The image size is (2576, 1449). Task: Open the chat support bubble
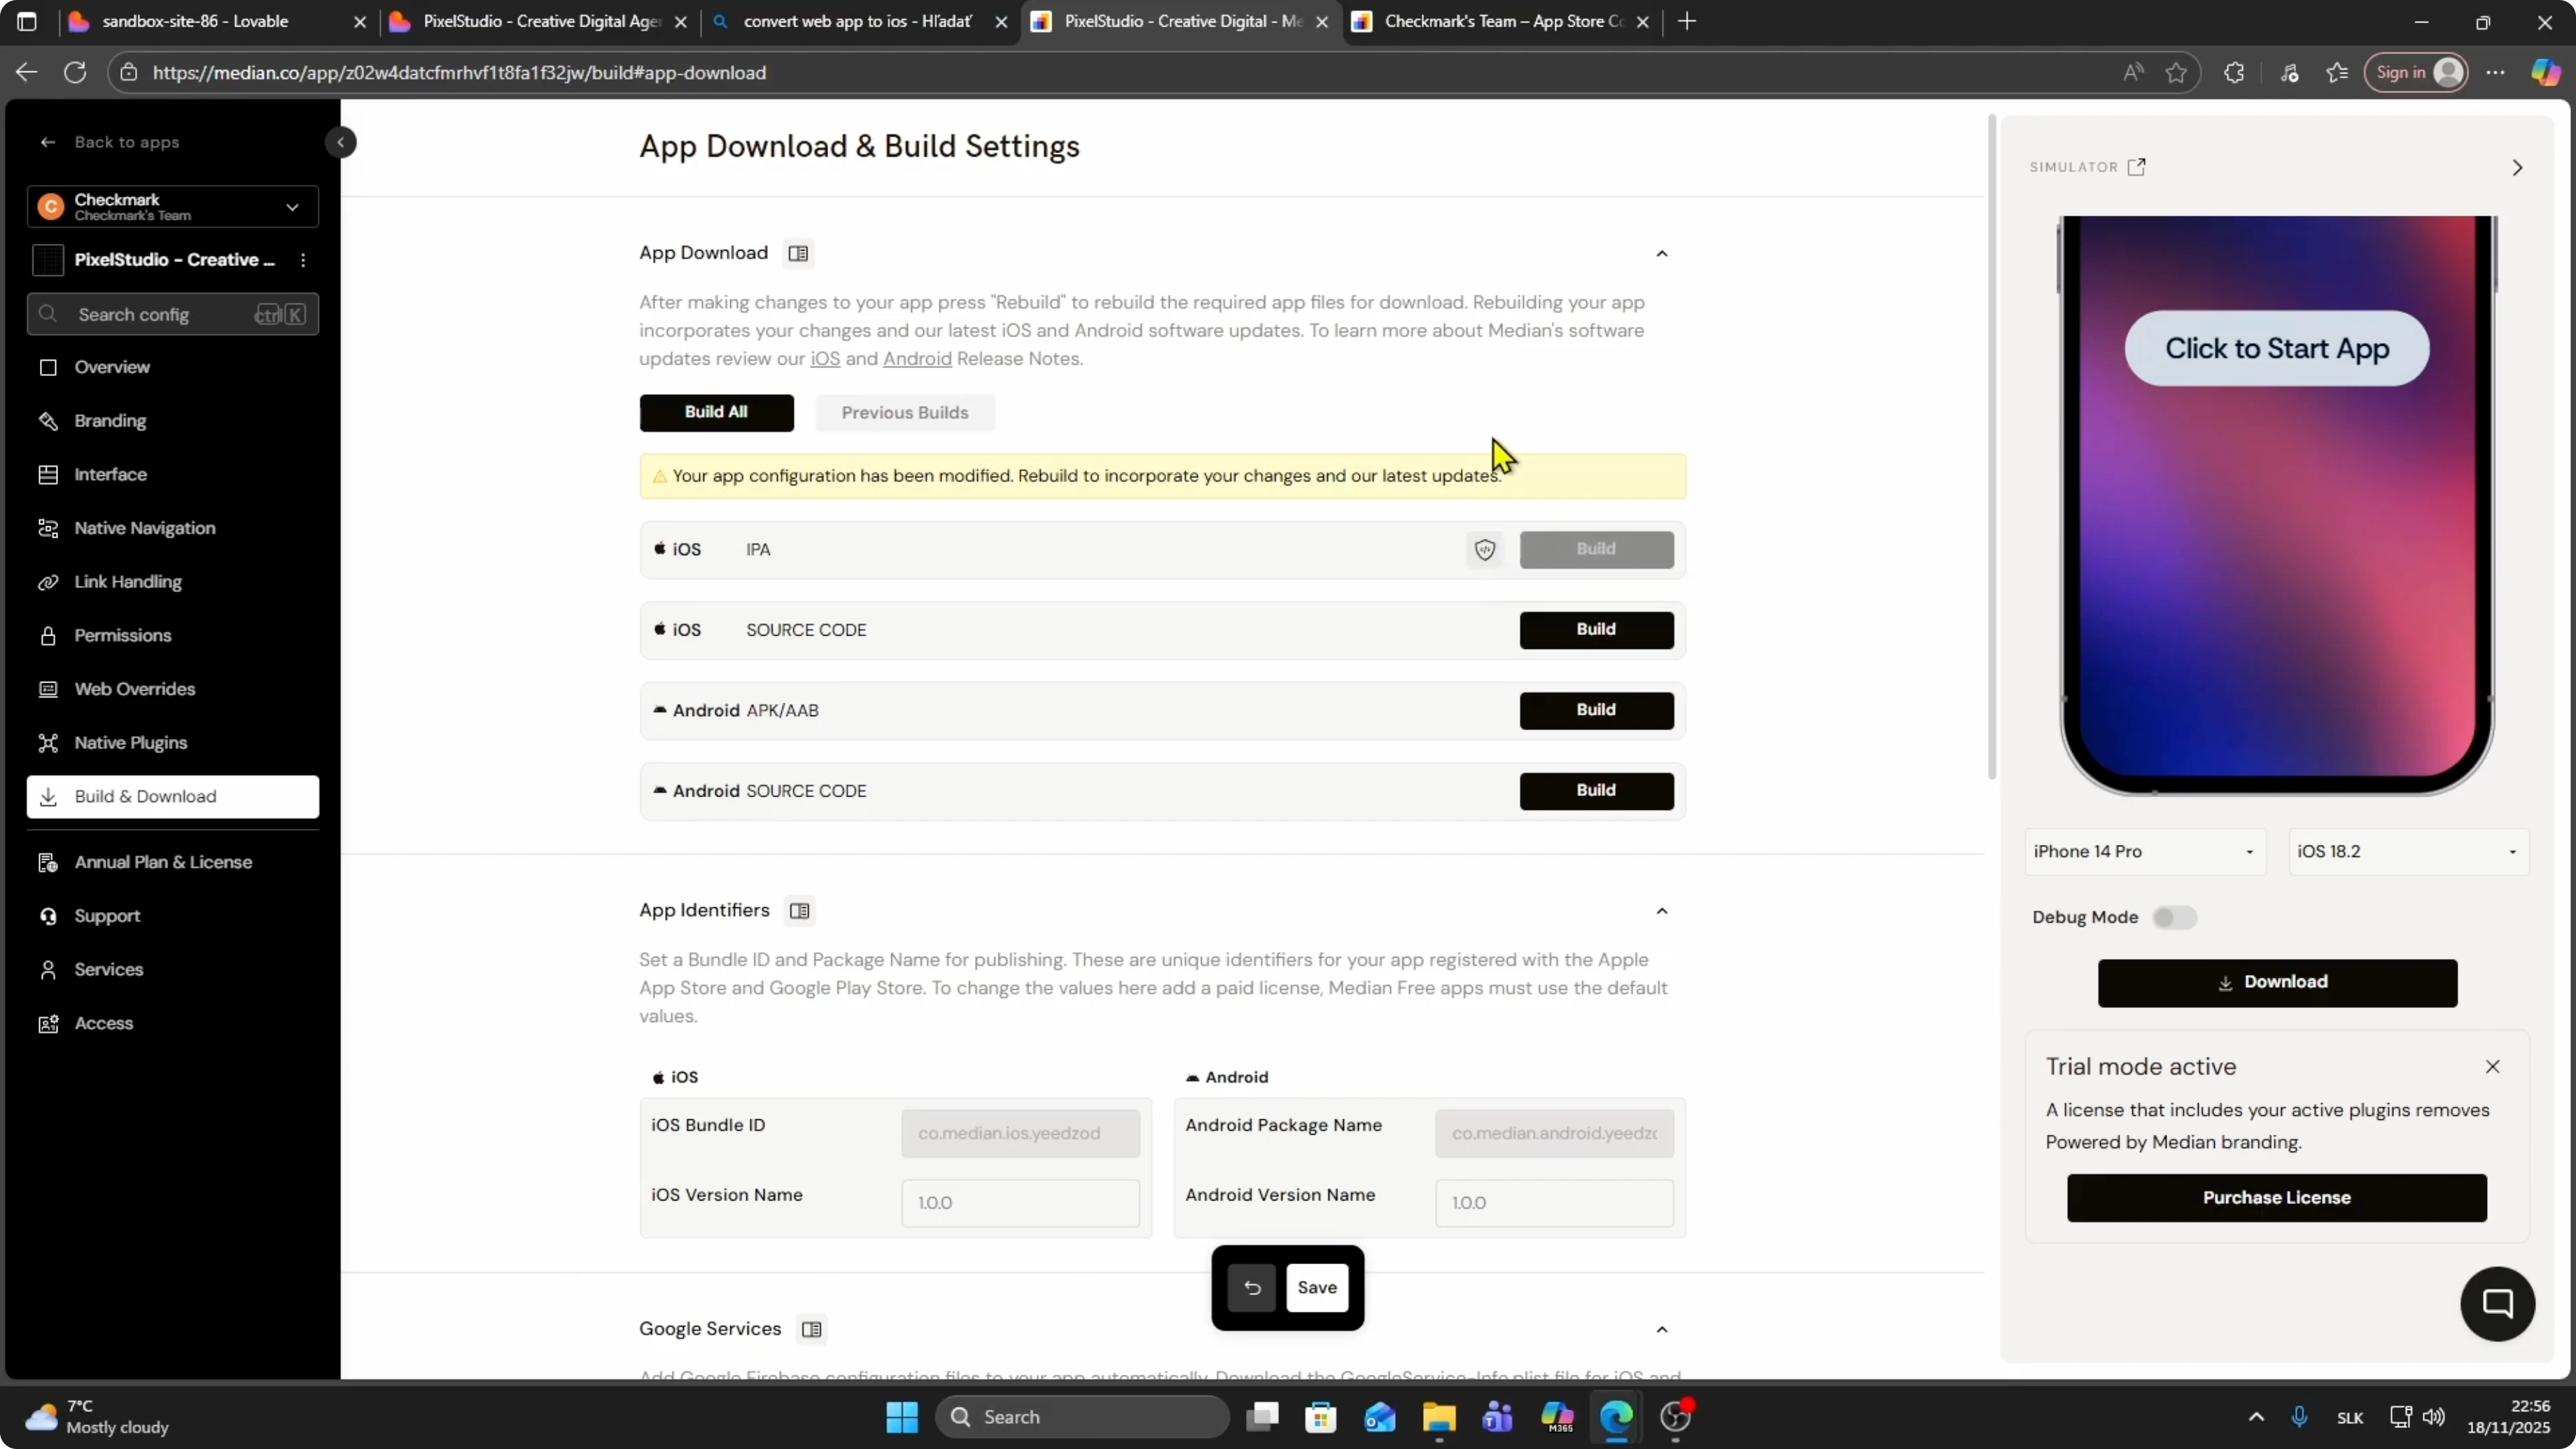point(2497,1304)
